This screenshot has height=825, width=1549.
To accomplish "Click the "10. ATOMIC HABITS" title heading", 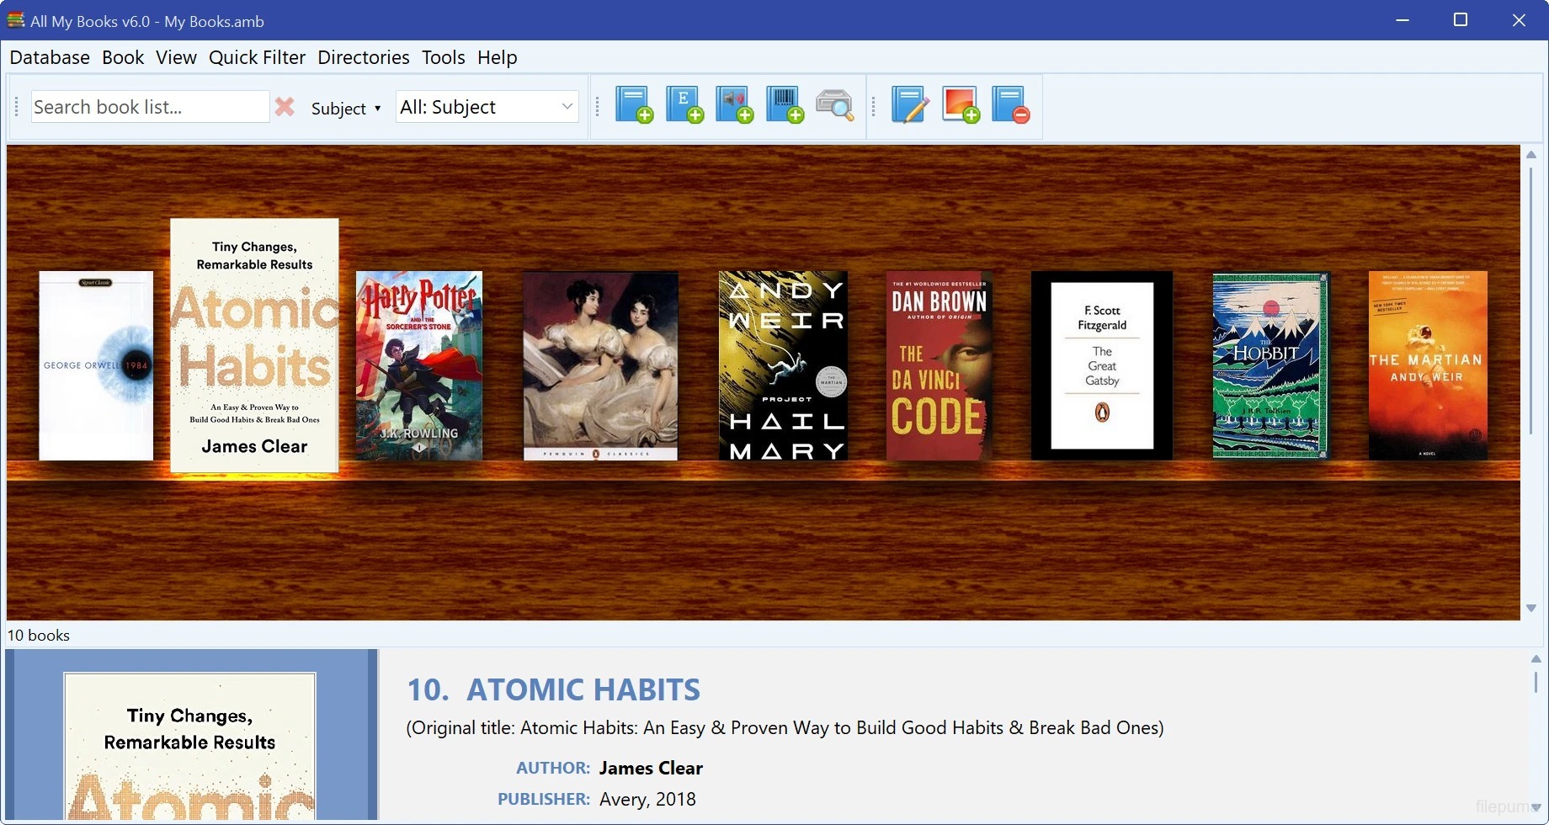I will 553,689.
